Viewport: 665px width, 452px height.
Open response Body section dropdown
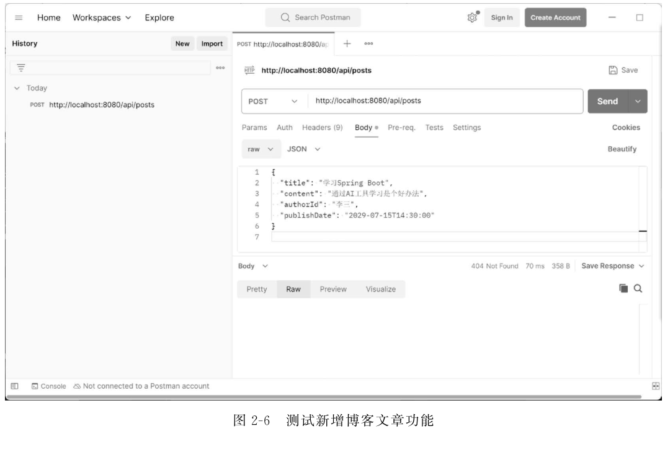tap(252, 266)
